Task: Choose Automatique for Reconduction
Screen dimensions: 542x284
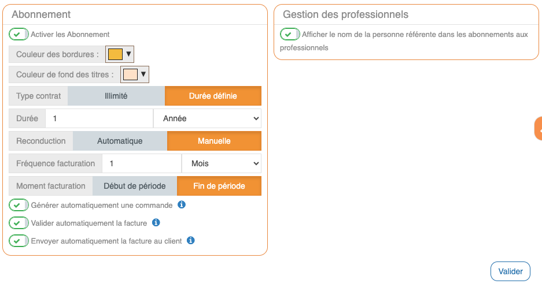Action: [120, 141]
